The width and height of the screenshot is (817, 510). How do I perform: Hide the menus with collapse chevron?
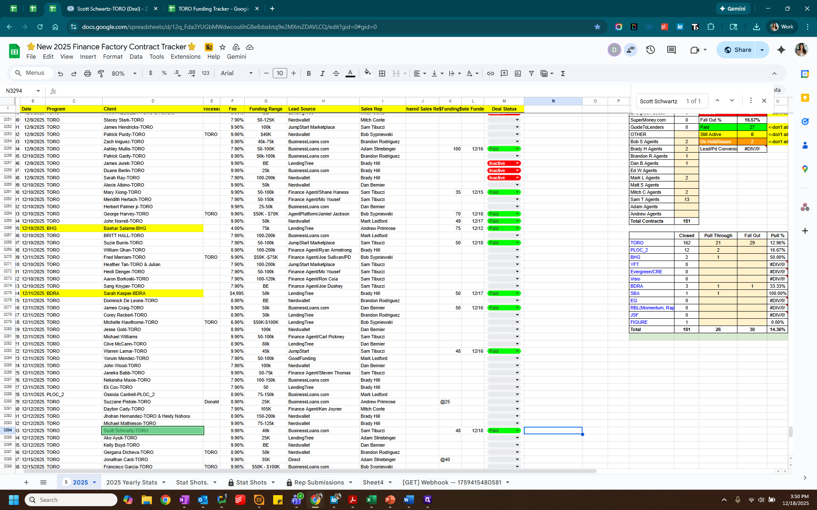[x=774, y=74]
